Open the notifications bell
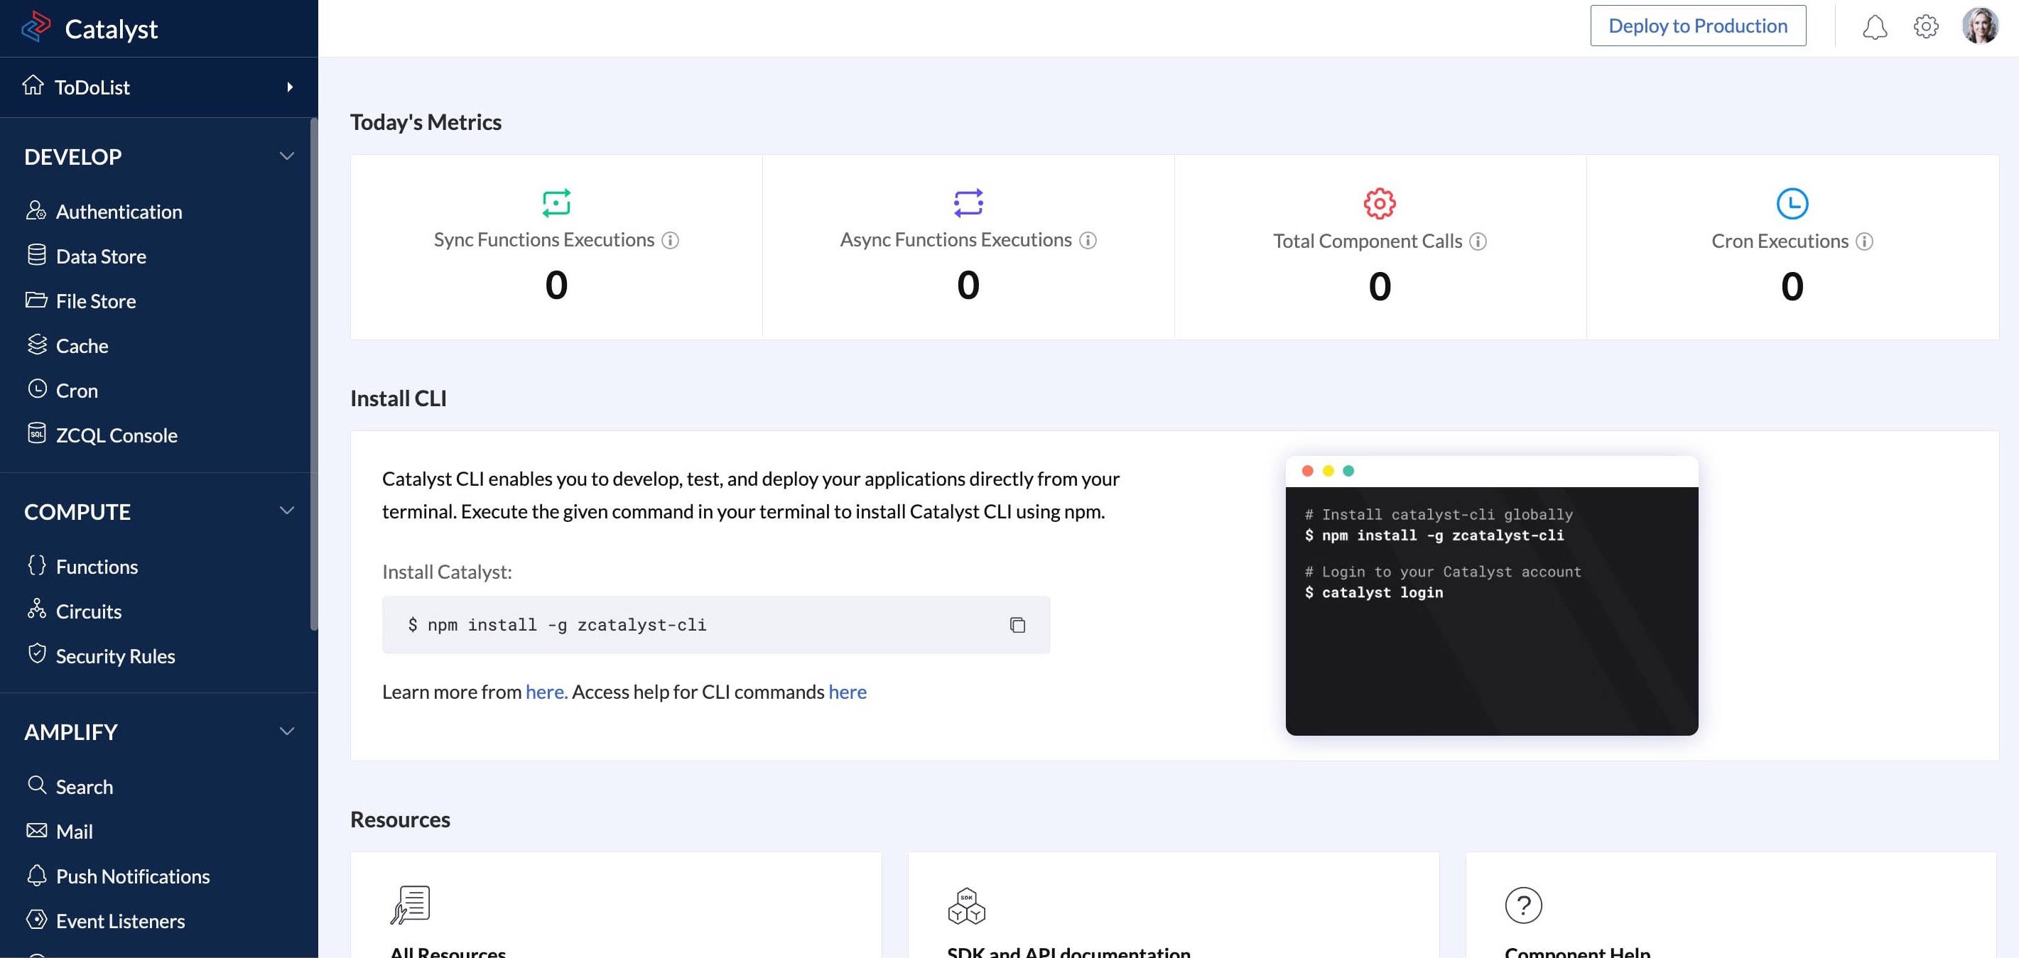The height and width of the screenshot is (958, 2019). pyautogui.click(x=1875, y=26)
